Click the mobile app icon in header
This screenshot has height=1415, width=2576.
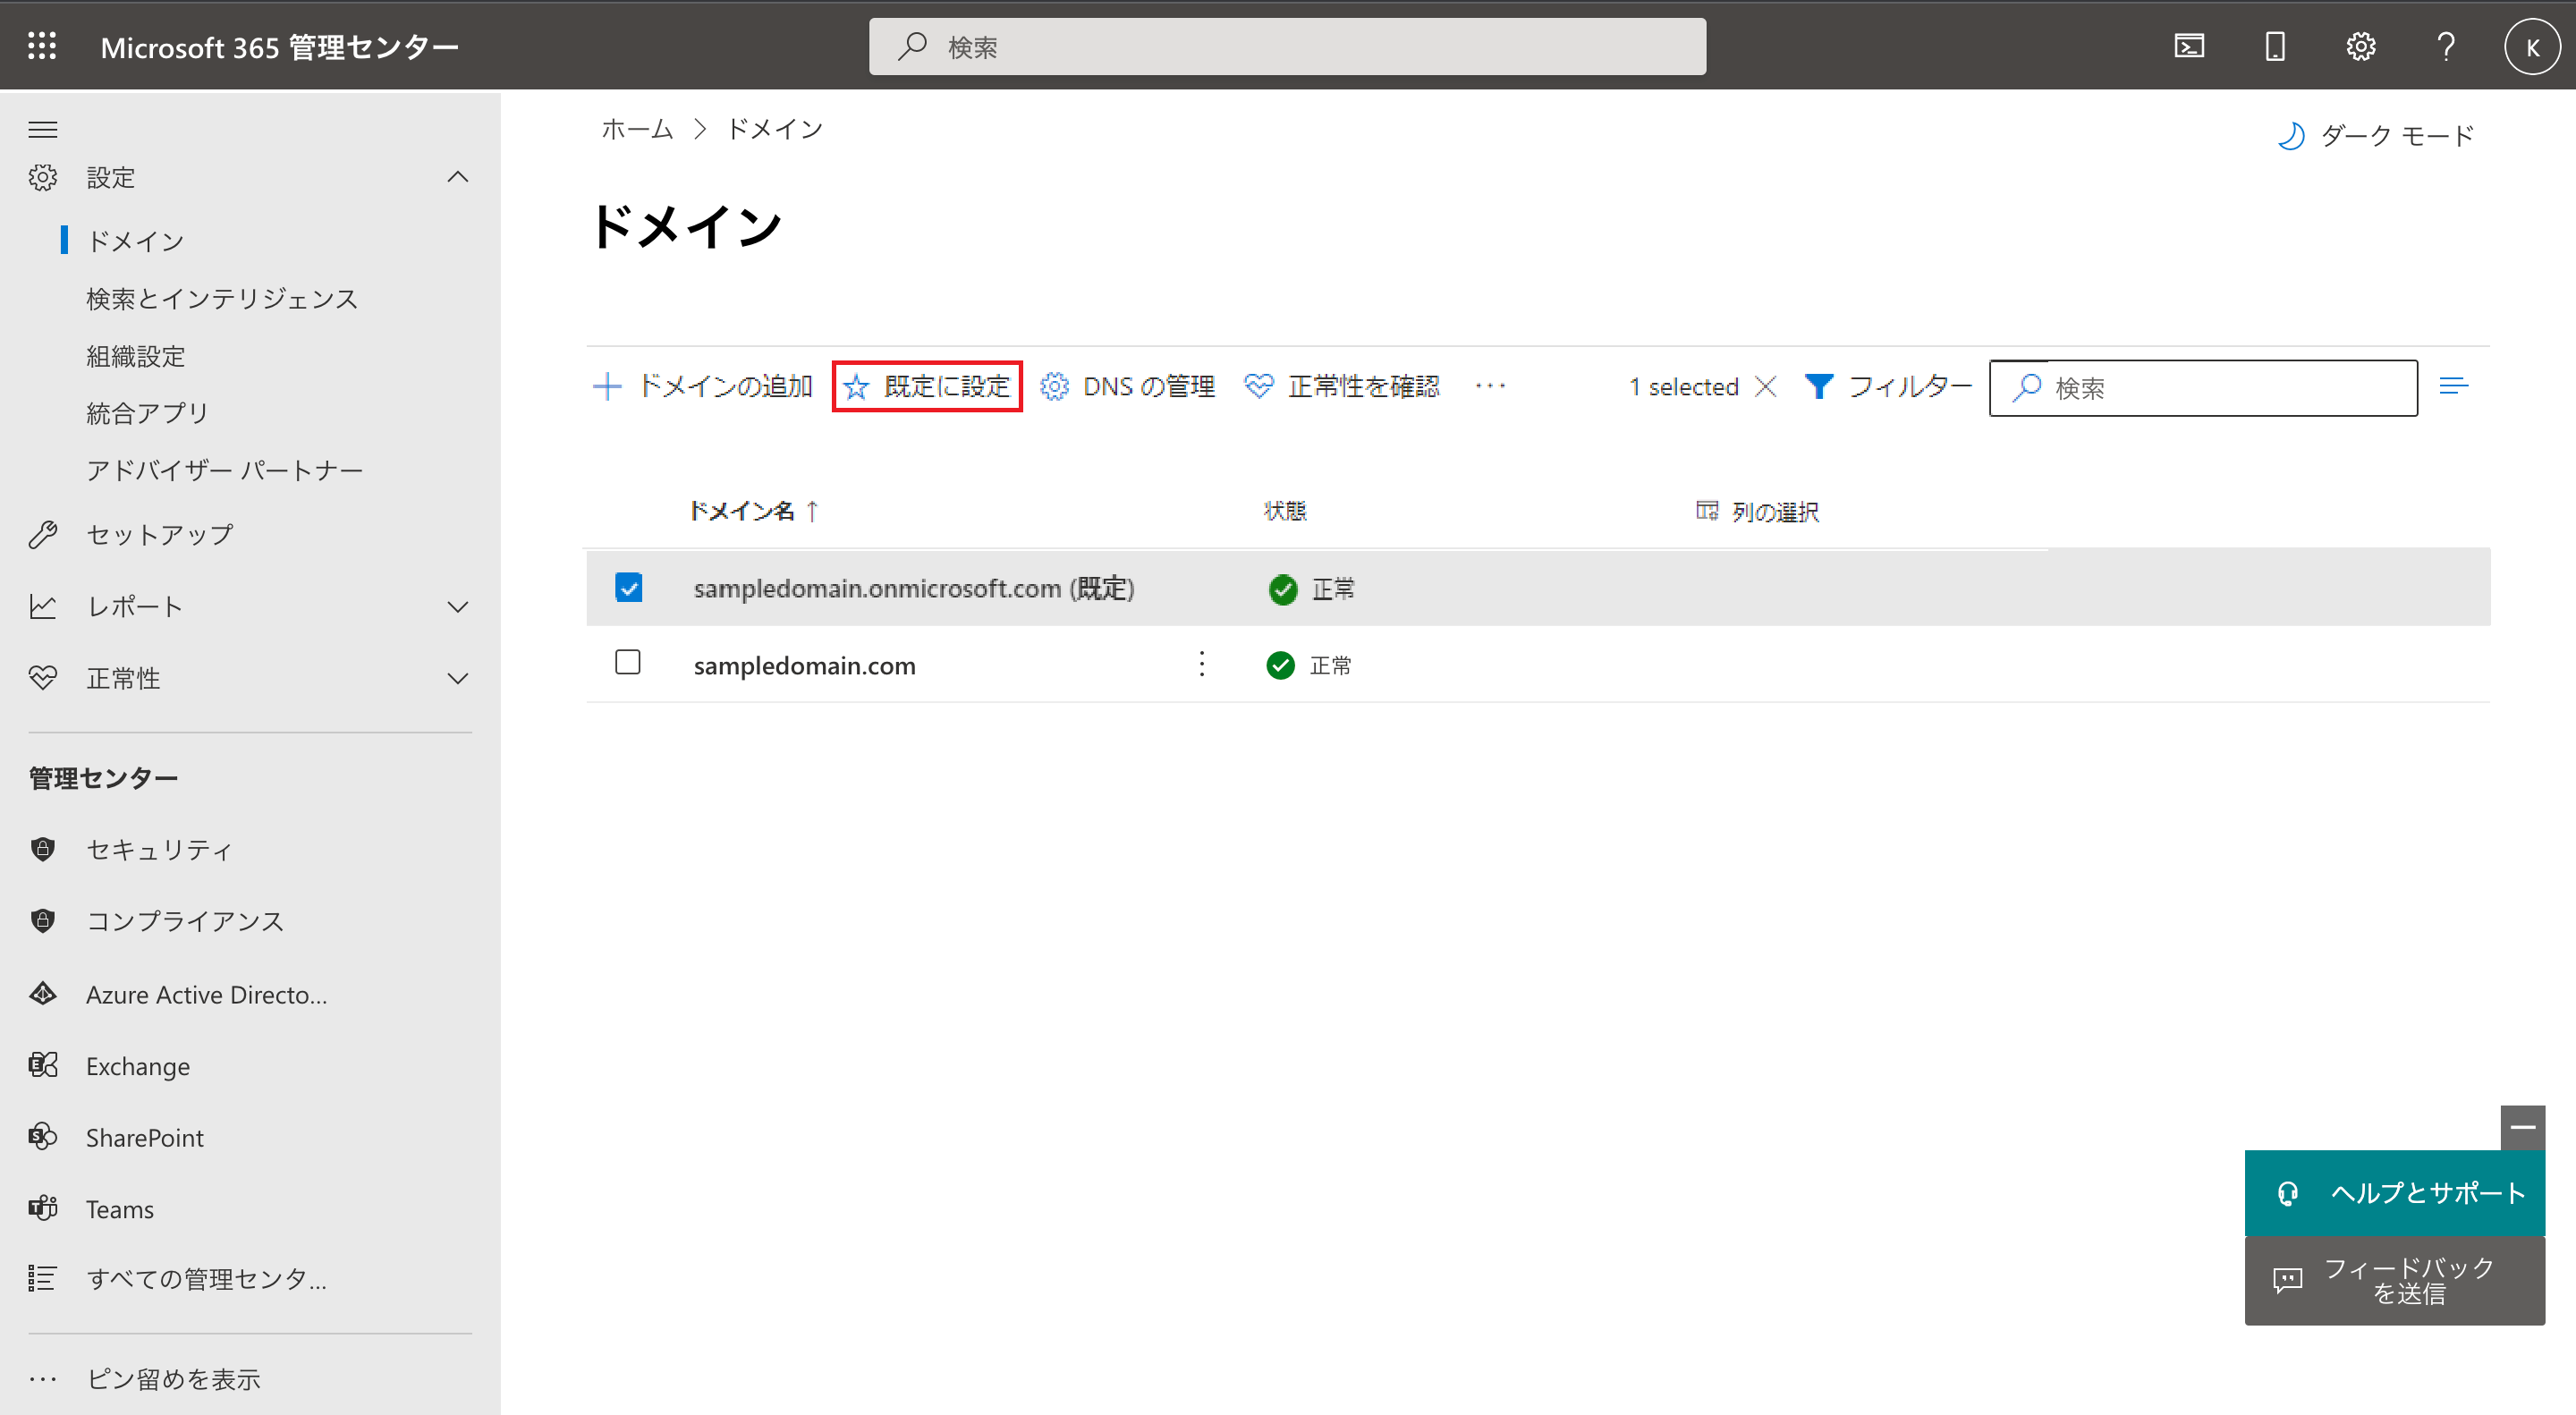pos(2275,46)
